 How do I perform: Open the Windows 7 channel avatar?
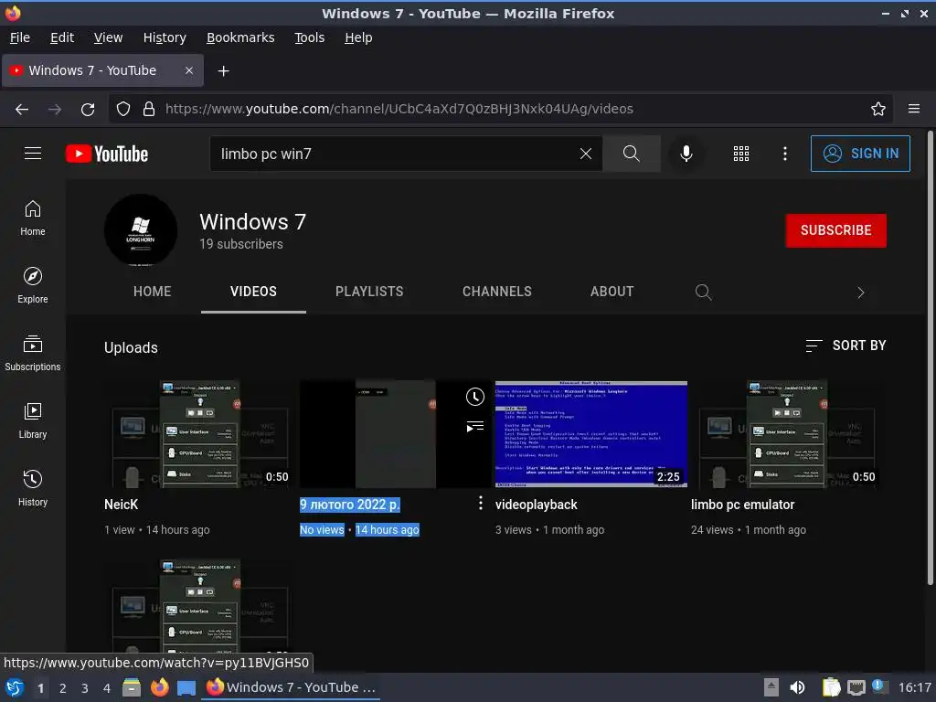(141, 229)
